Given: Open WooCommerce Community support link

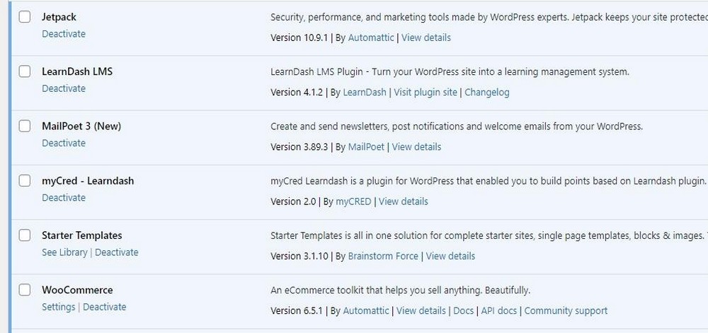Looking at the screenshot, I should pos(566,310).
